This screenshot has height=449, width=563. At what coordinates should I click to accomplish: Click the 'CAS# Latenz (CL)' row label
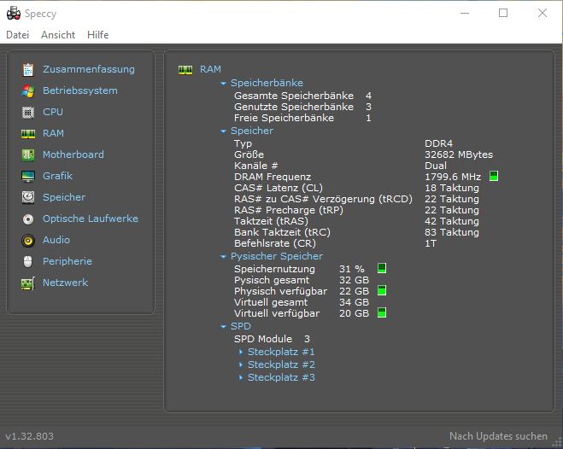[x=279, y=188]
